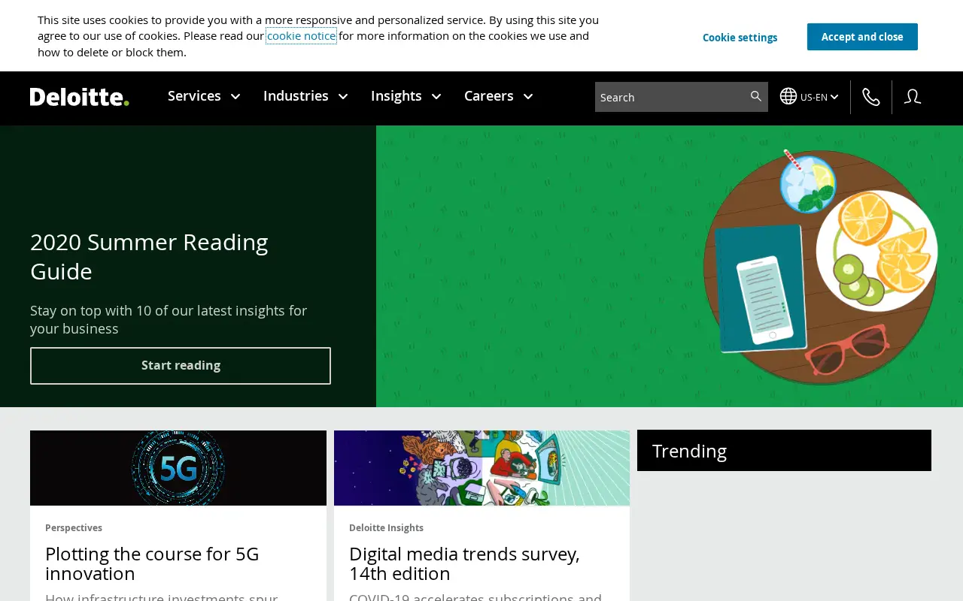Follow the cookie notice link
The width and height of the screenshot is (963, 601).
(301, 35)
